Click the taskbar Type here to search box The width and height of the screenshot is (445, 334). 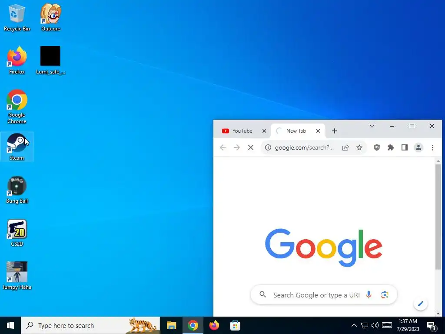pos(90,325)
